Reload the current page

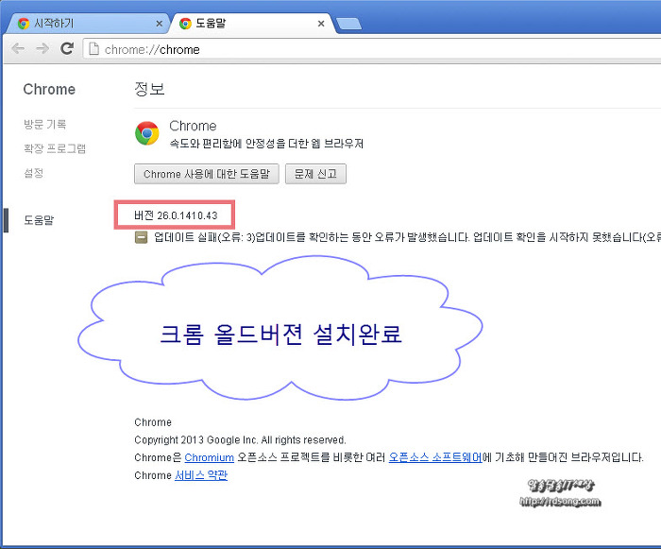pyautogui.click(x=67, y=49)
